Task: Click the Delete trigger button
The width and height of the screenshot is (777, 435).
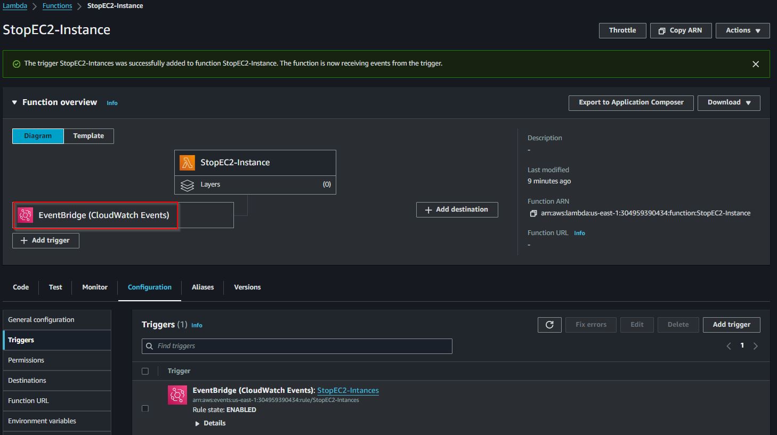Action: pyautogui.click(x=678, y=325)
